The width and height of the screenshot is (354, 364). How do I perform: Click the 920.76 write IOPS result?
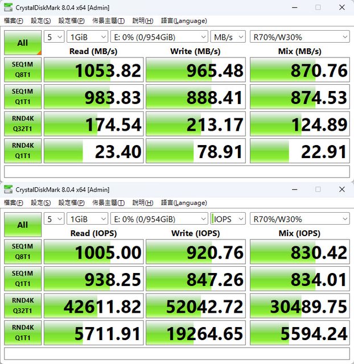pyautogui.click(x=196, y=252)
